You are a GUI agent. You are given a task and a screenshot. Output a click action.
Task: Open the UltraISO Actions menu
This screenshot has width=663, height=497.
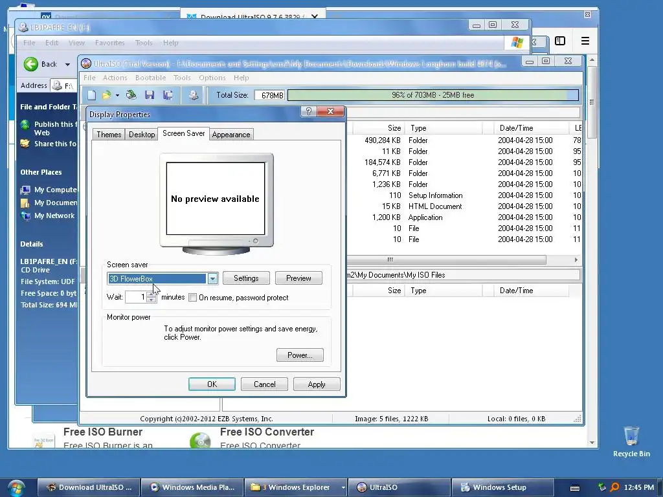(115, 78)
